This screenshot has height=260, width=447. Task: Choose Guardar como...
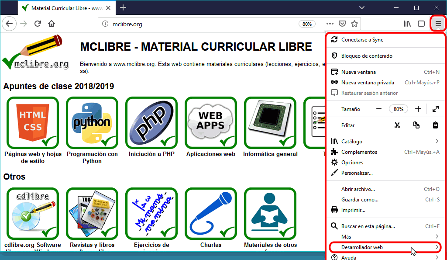[x=385, y=200]
